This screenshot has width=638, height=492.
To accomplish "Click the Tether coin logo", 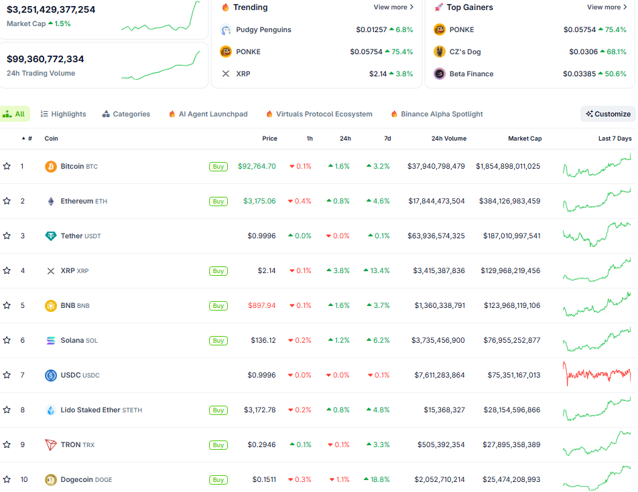I will 51,236.
